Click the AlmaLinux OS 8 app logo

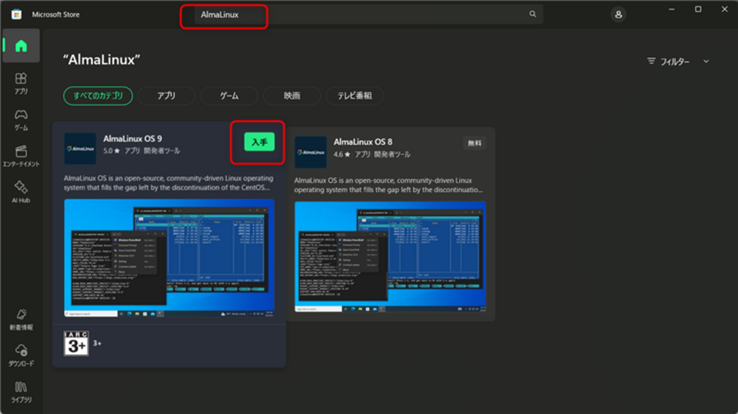pyautogui.click(x=311, y=152)
